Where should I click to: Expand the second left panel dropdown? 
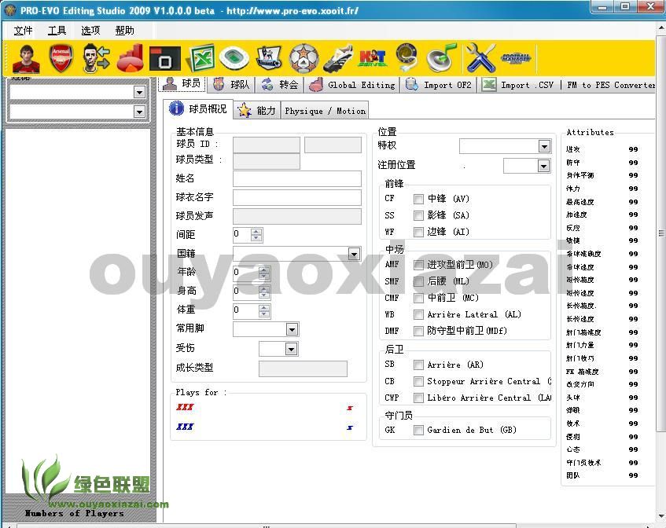pyautogui.click(x=139, y=112)
